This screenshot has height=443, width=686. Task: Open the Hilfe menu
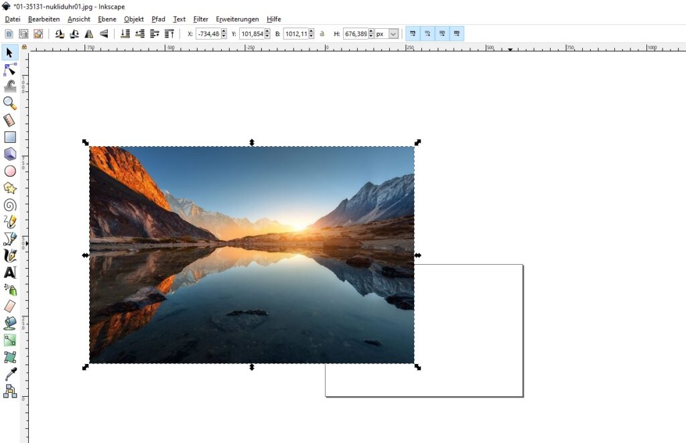[x=274, y=19]
